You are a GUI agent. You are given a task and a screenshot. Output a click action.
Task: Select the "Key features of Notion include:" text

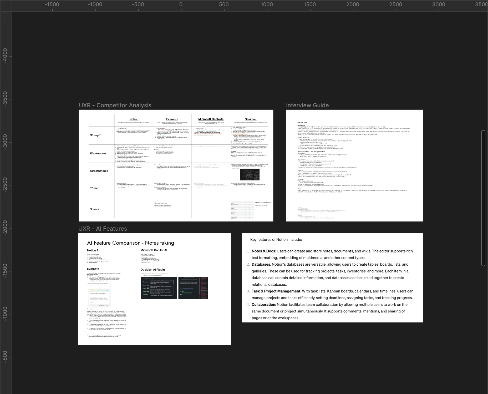(x=276, y=239)
